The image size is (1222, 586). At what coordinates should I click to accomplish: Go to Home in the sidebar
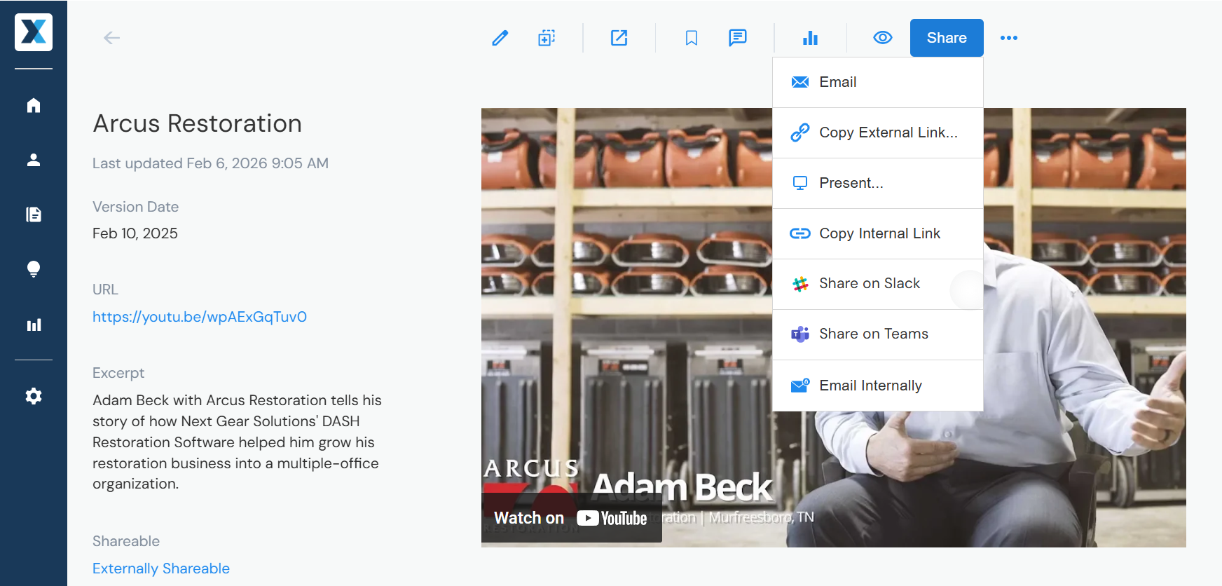pos(34,105)
